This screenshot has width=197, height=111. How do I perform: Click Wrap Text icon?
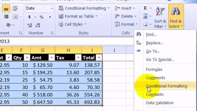coord(15,8)
